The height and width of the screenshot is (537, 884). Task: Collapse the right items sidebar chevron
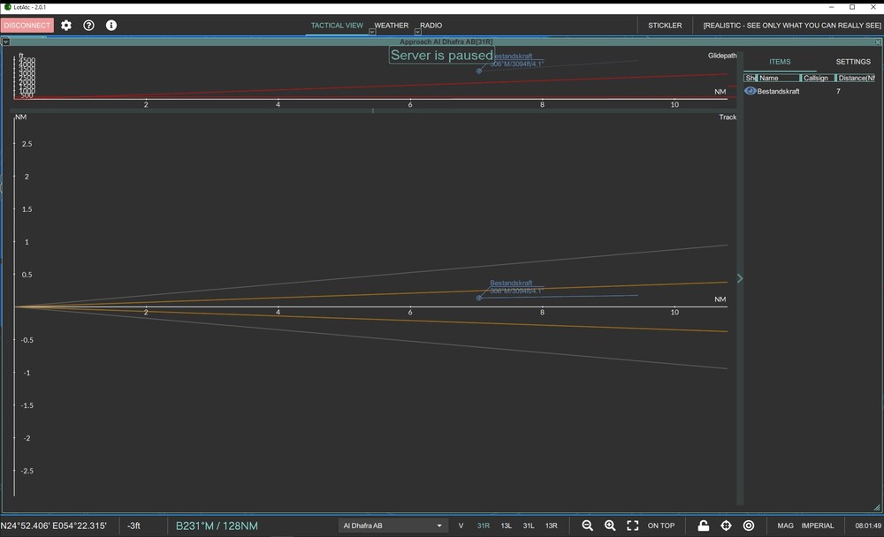[740, 278]
